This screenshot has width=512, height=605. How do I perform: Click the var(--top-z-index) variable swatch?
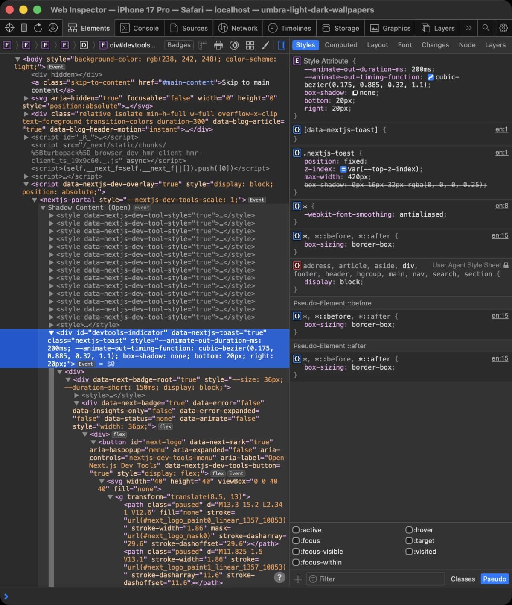[343, 169]
